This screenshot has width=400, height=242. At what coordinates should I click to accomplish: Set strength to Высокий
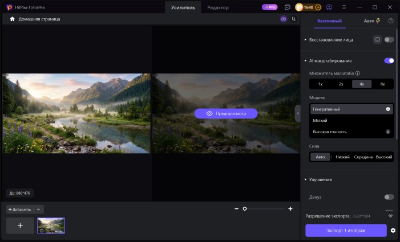pyautogui.click(x=384, y=157)
